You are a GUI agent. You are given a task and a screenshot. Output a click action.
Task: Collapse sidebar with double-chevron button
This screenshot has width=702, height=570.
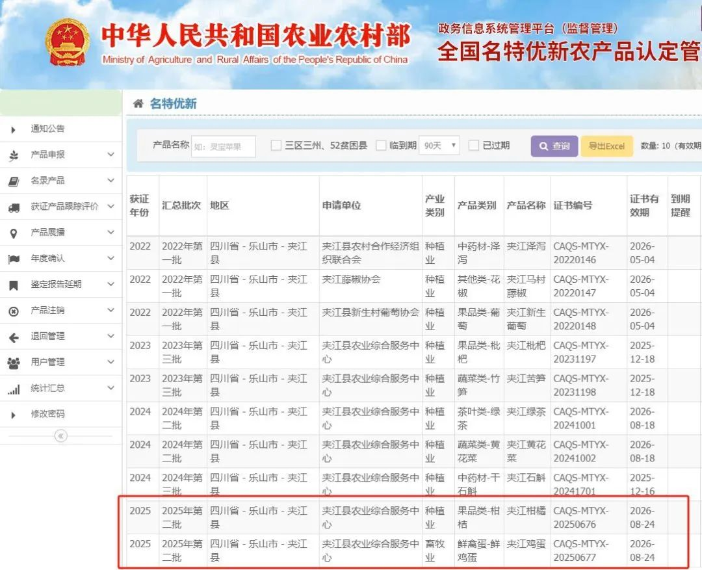pyautogui.click(x=61, y=436)
